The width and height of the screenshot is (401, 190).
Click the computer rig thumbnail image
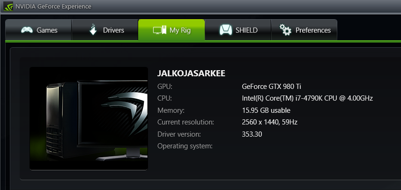pos(89,118)
